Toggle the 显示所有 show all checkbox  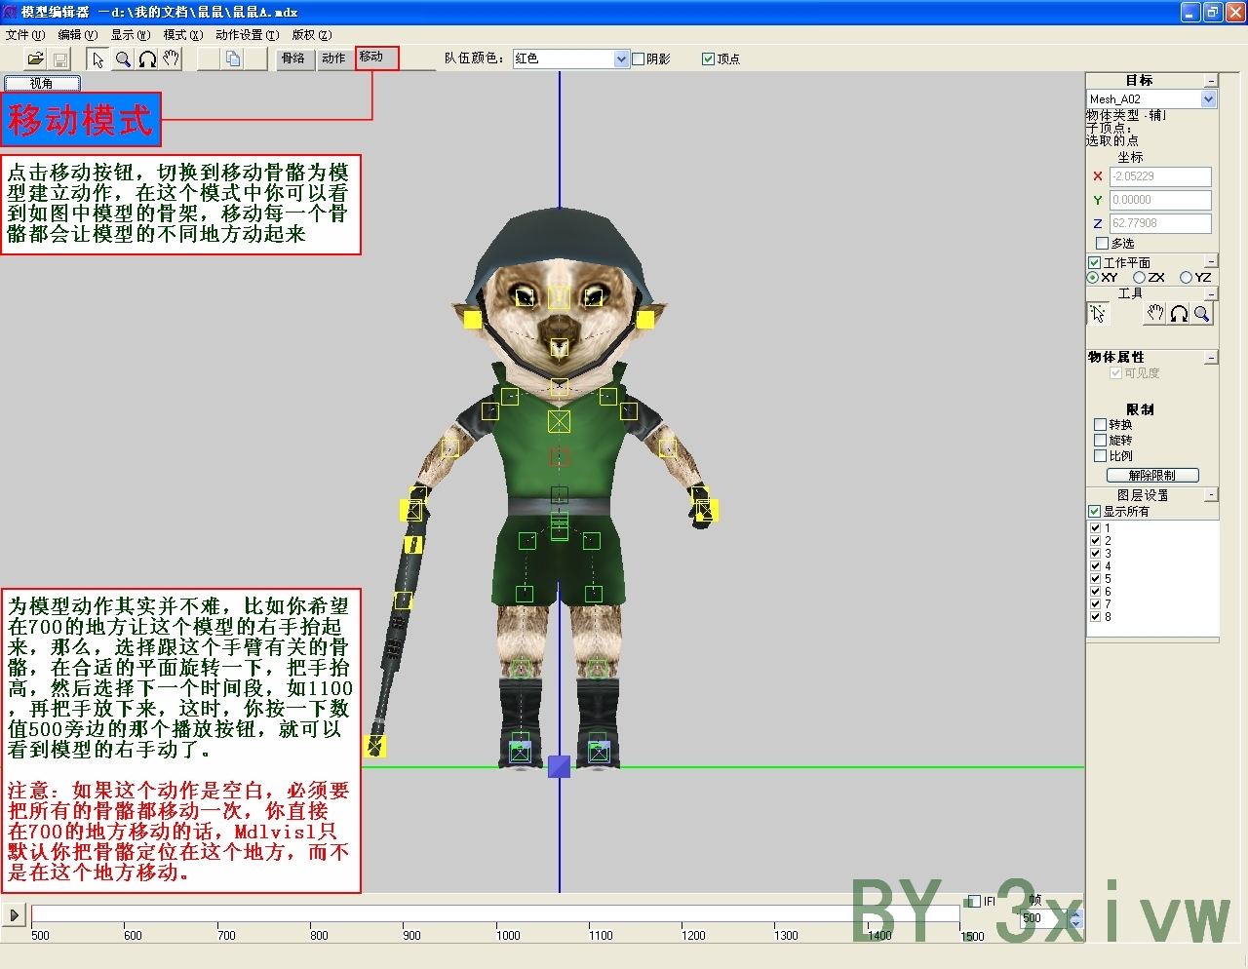coord(1095,512)
